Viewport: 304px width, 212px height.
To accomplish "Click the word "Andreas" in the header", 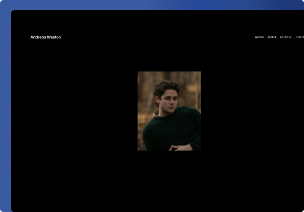I will pos(38,37).
